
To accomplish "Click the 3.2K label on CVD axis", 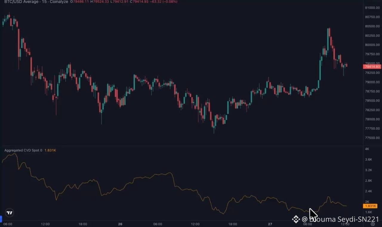I will point(369,170).
